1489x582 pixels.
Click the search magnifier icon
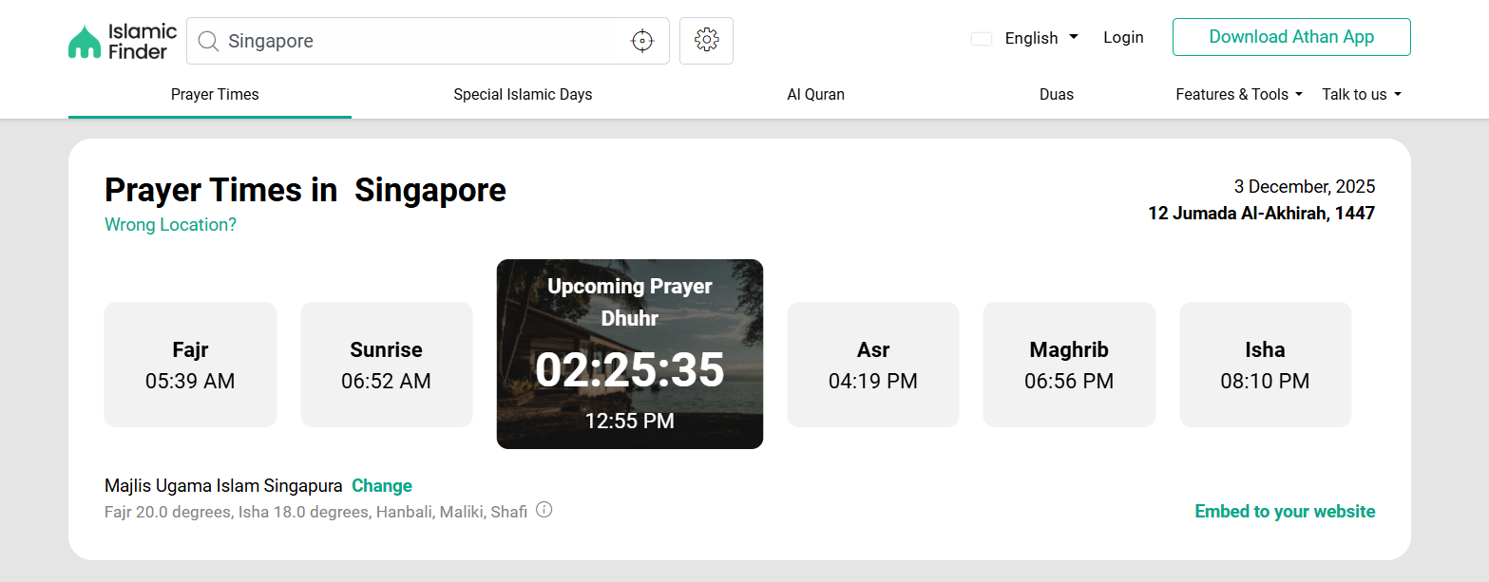pos(208,41)
